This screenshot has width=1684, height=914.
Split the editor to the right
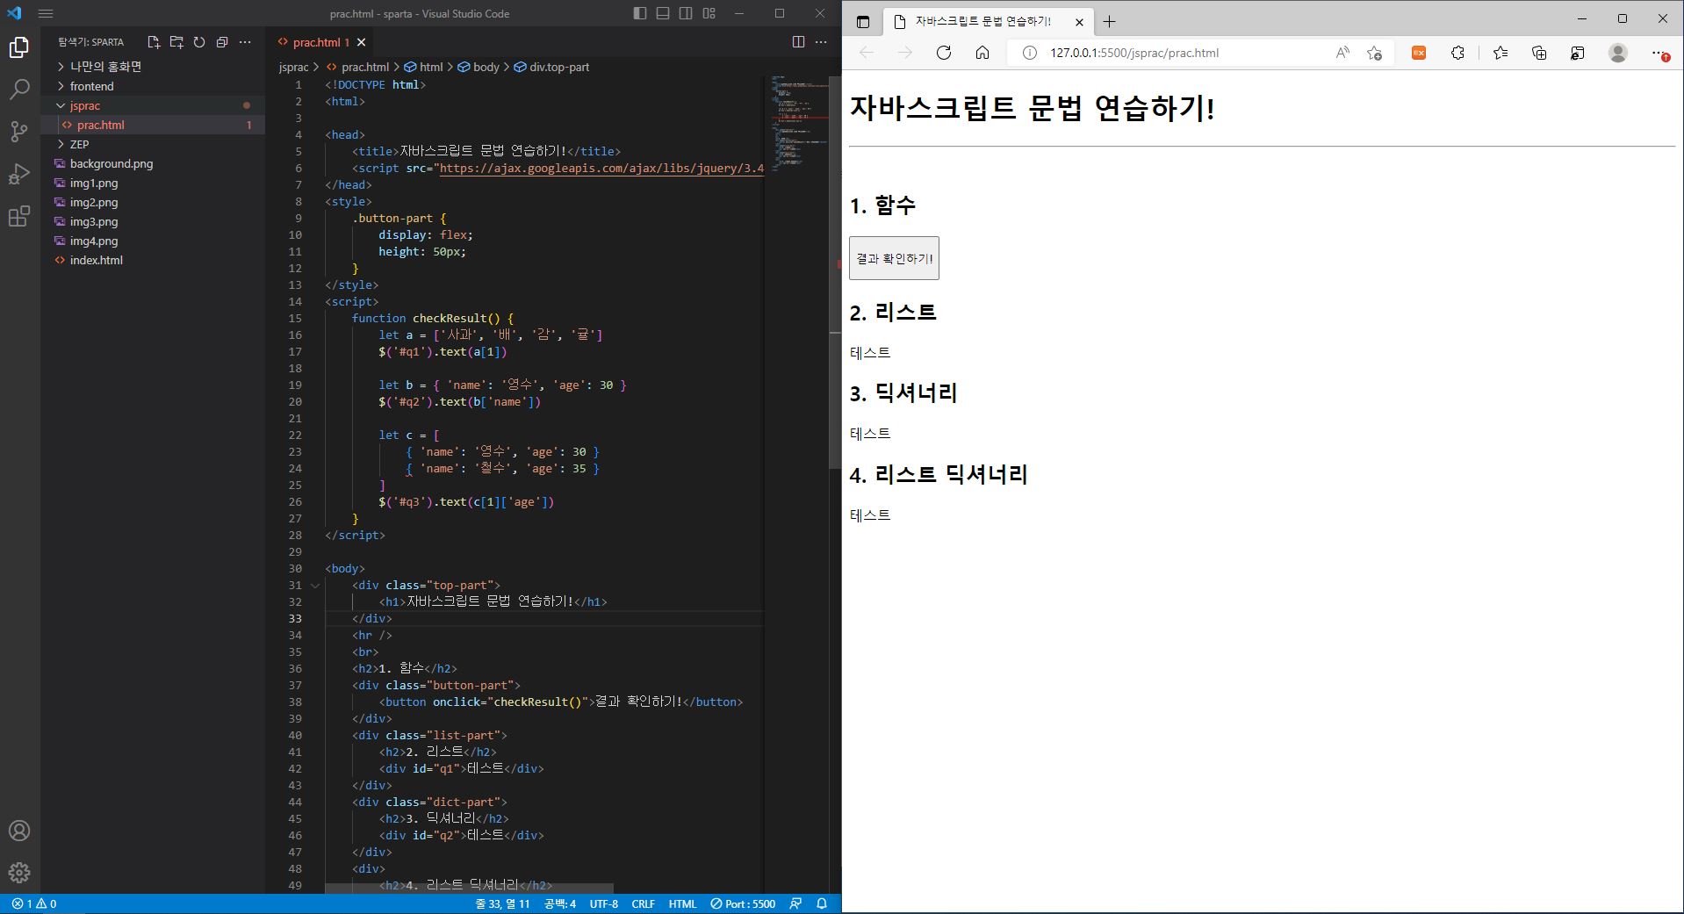pos(798,42)
